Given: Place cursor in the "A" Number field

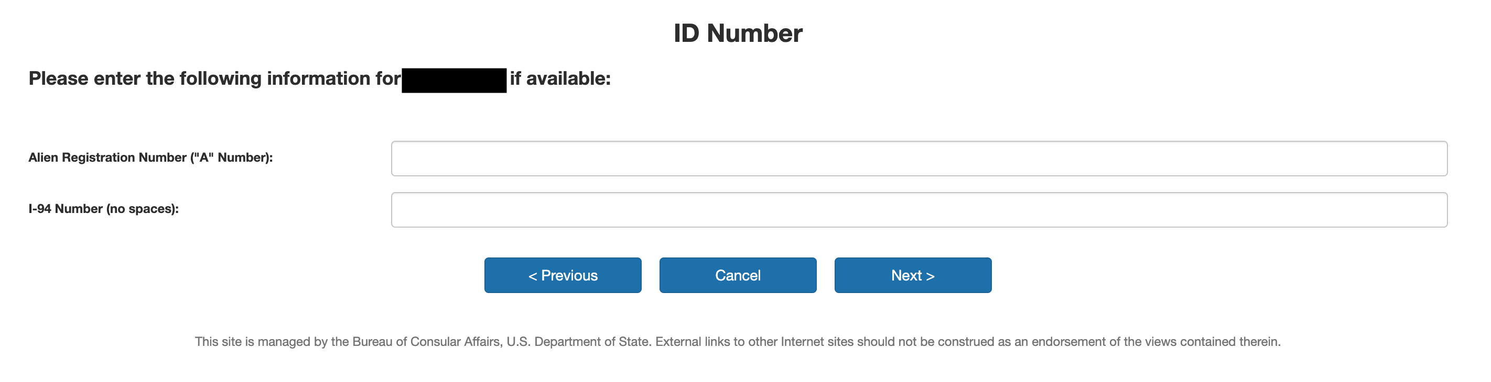Looking at the screenshot, I should click(919, 159).
